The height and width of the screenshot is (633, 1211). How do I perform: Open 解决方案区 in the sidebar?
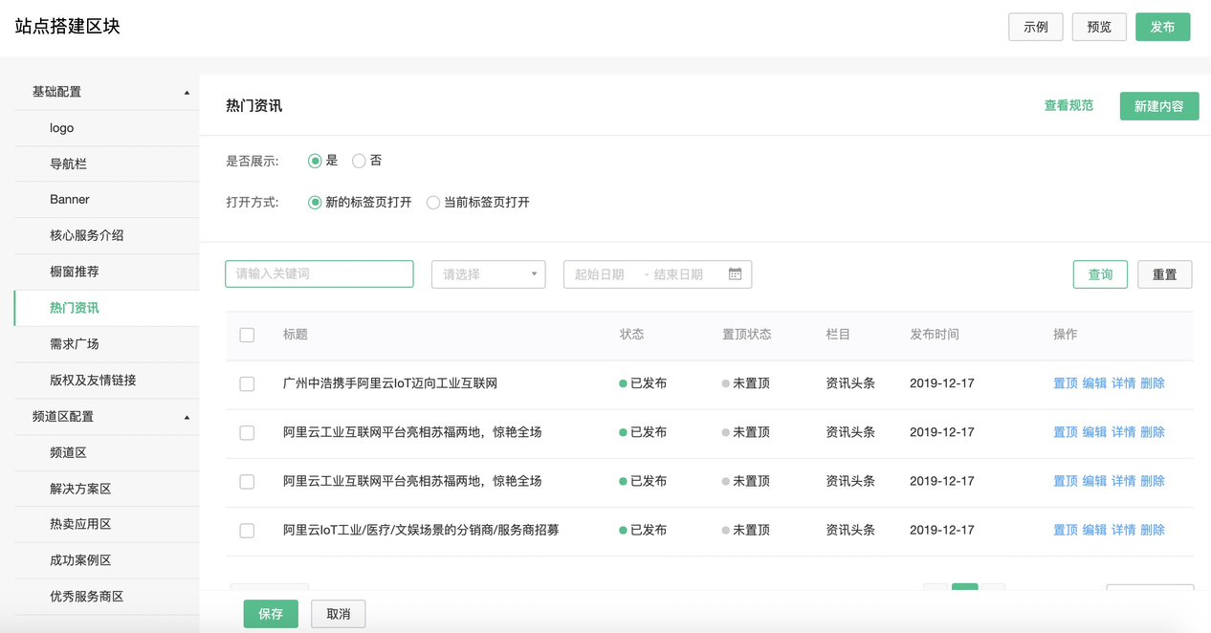coord(106,489)
